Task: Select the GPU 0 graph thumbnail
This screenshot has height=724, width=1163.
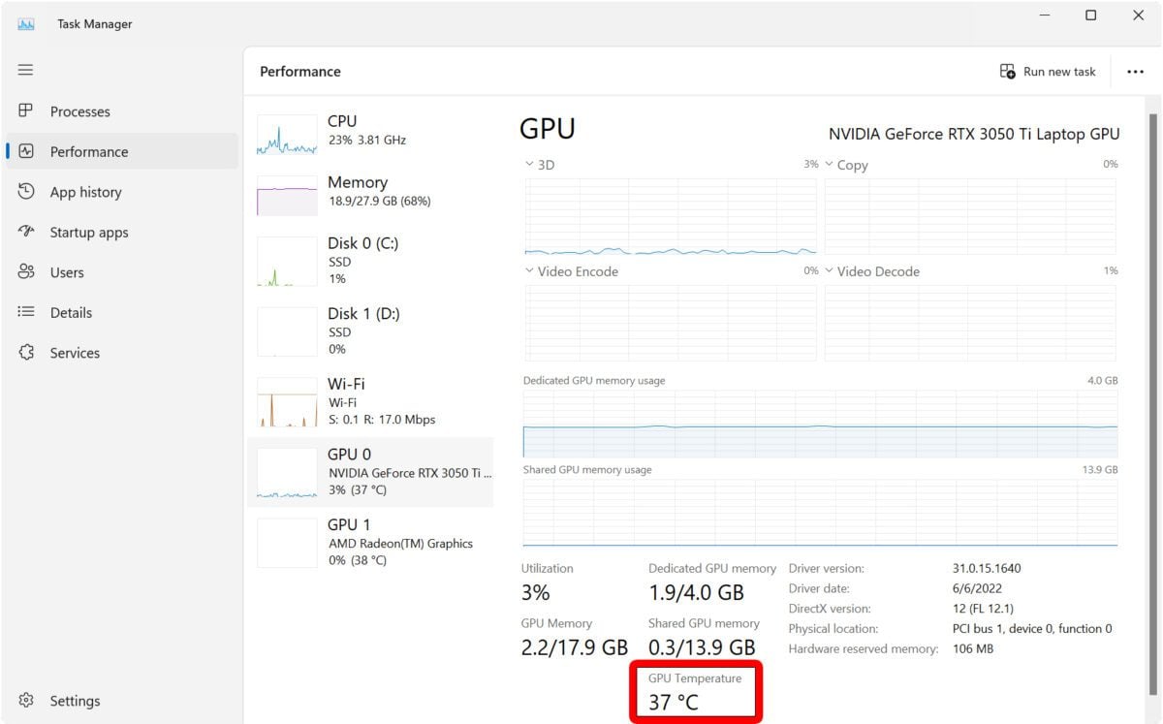Action: click(x=287, y=473)
